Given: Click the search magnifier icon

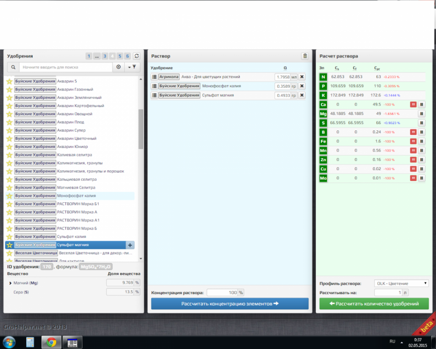Looking at the screenshot, I should [x=13, y=67].
